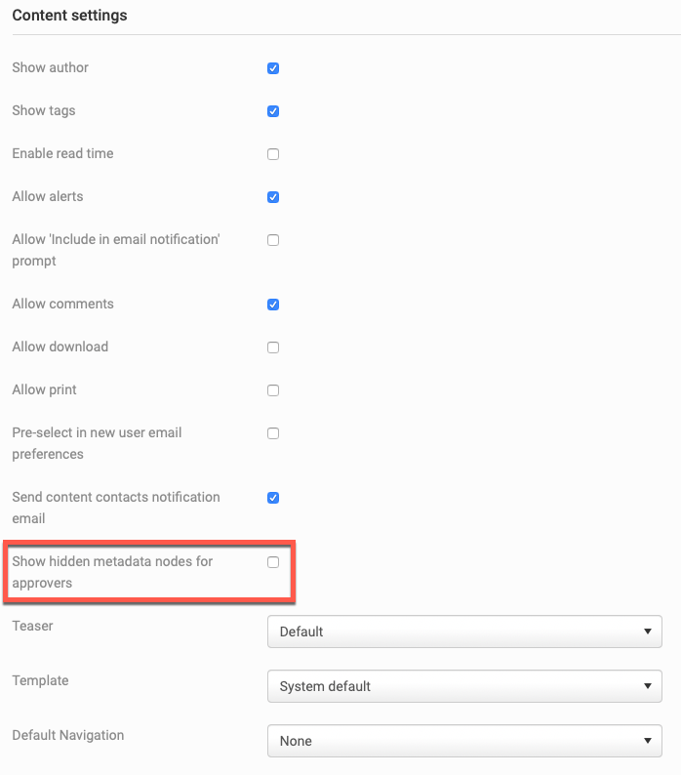Disable Send content contacts notification email checkbox
Viewport: 681px width, 775px height.
click(x=273, y=498)
